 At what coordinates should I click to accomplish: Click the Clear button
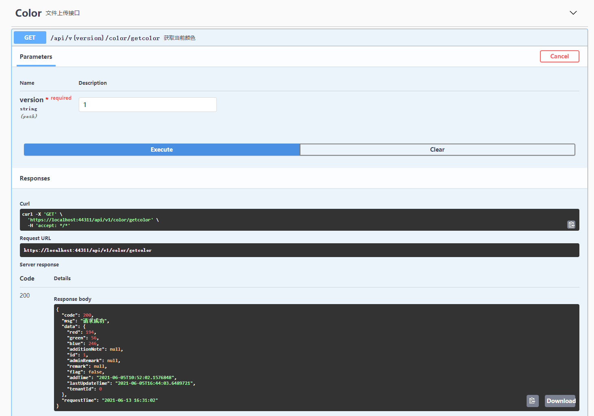point(437,150)
